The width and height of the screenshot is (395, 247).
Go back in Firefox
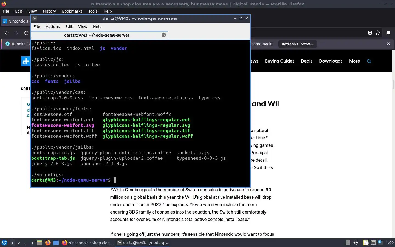click(x=7, y=33)
